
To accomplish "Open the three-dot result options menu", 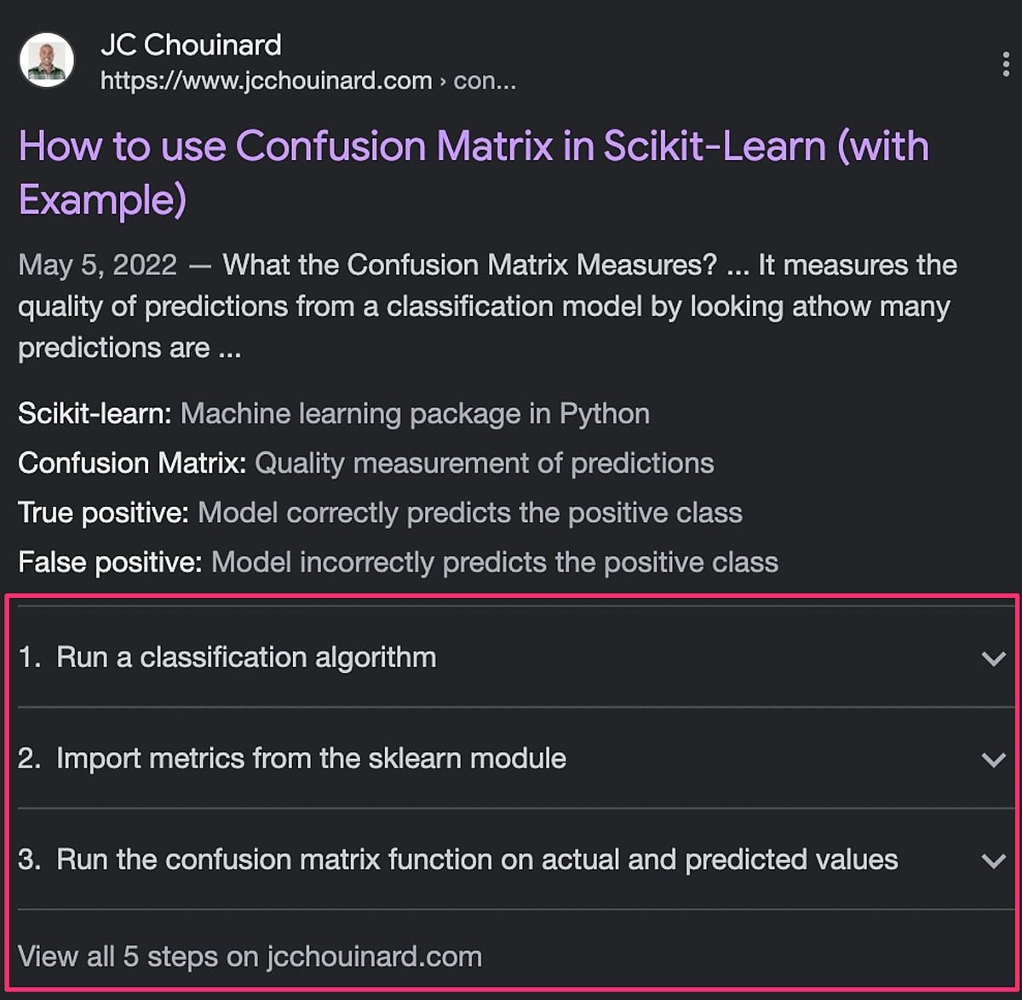I will coord(1006,65).
